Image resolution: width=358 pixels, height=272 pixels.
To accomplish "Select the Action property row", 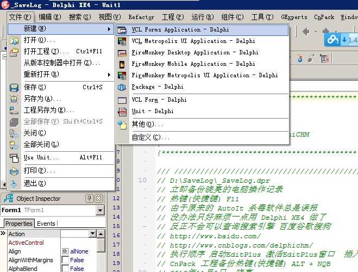I will tap(52, 234).
